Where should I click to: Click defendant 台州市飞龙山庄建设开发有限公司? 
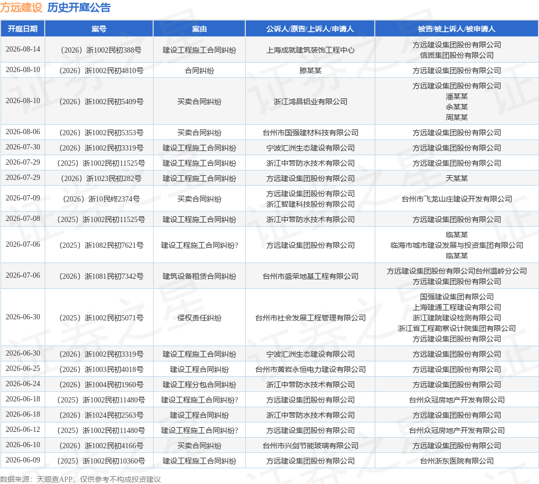pyautogui.click(x=456, y=199)
